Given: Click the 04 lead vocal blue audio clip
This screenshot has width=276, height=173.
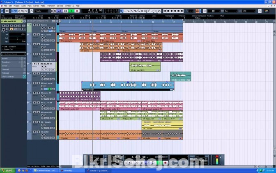Looking at the screenshot, I should pyautogui.click(x=128, y=86).
